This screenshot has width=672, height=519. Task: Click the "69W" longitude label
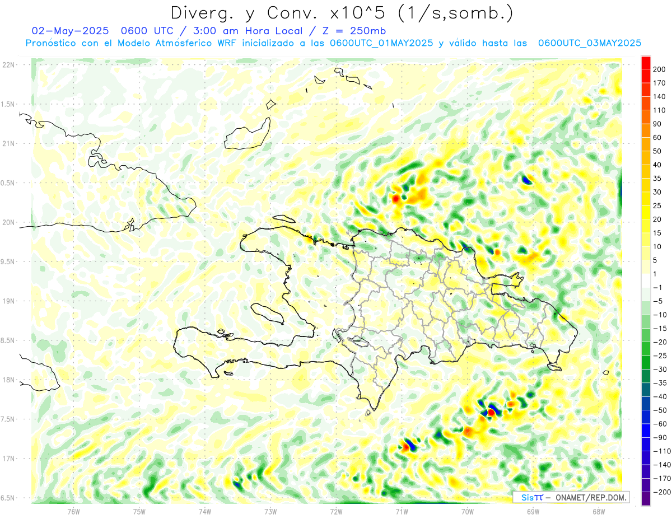(533, 511)
